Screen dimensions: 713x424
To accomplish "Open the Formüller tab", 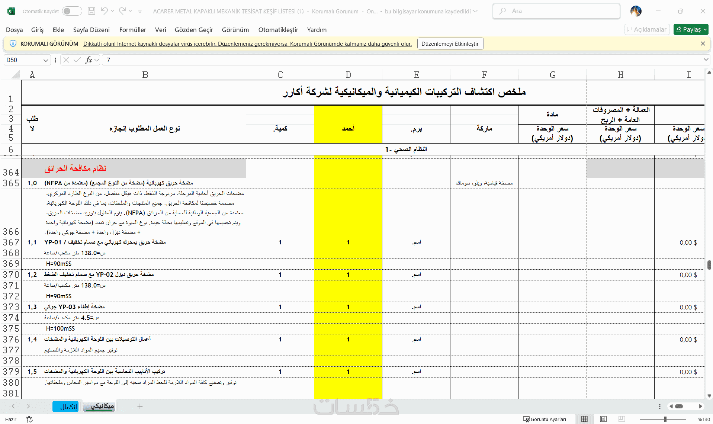I will pos(133,30).
